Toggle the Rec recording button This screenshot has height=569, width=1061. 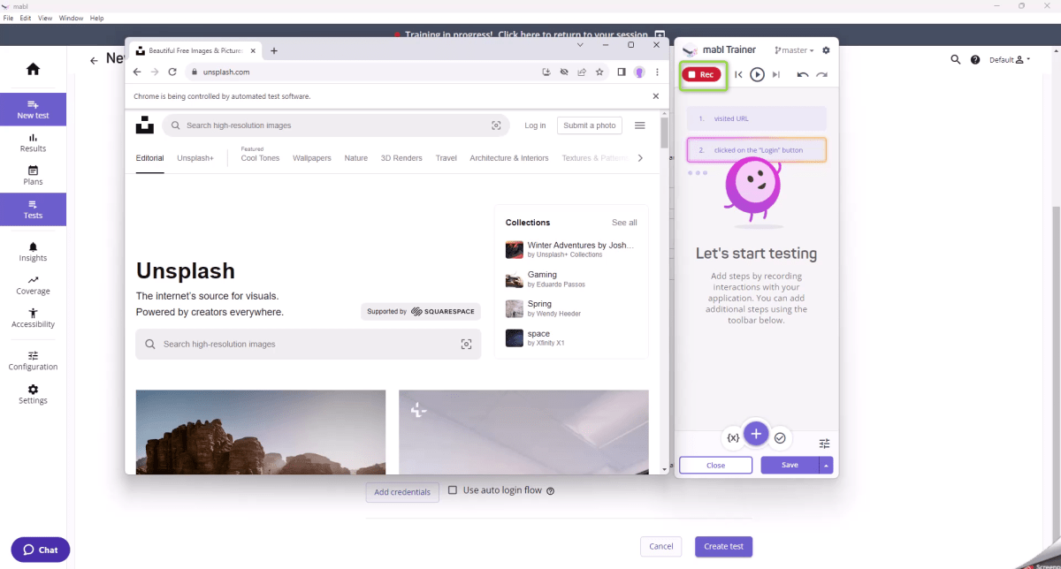click(703, 74)
